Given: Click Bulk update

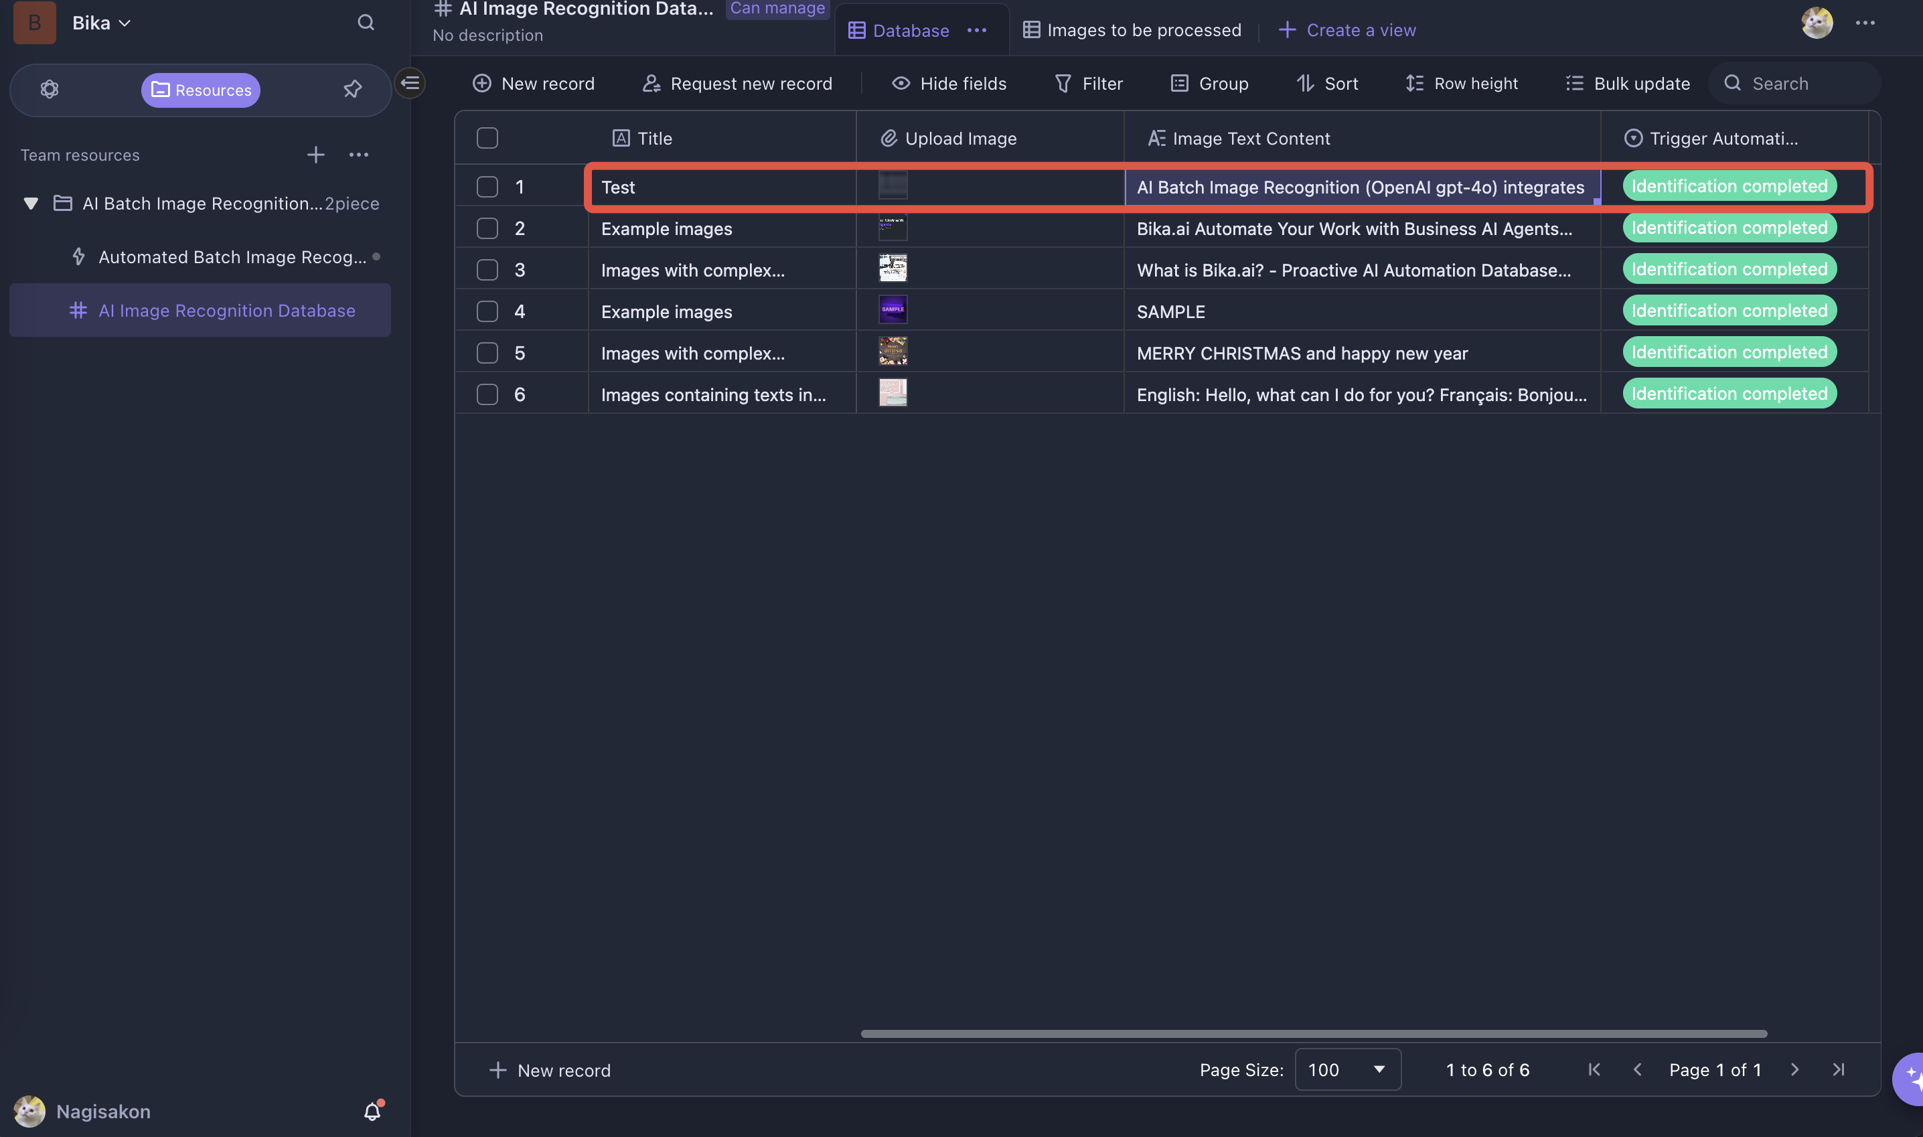Looking at the screenshot, I should coord(1627,83).
